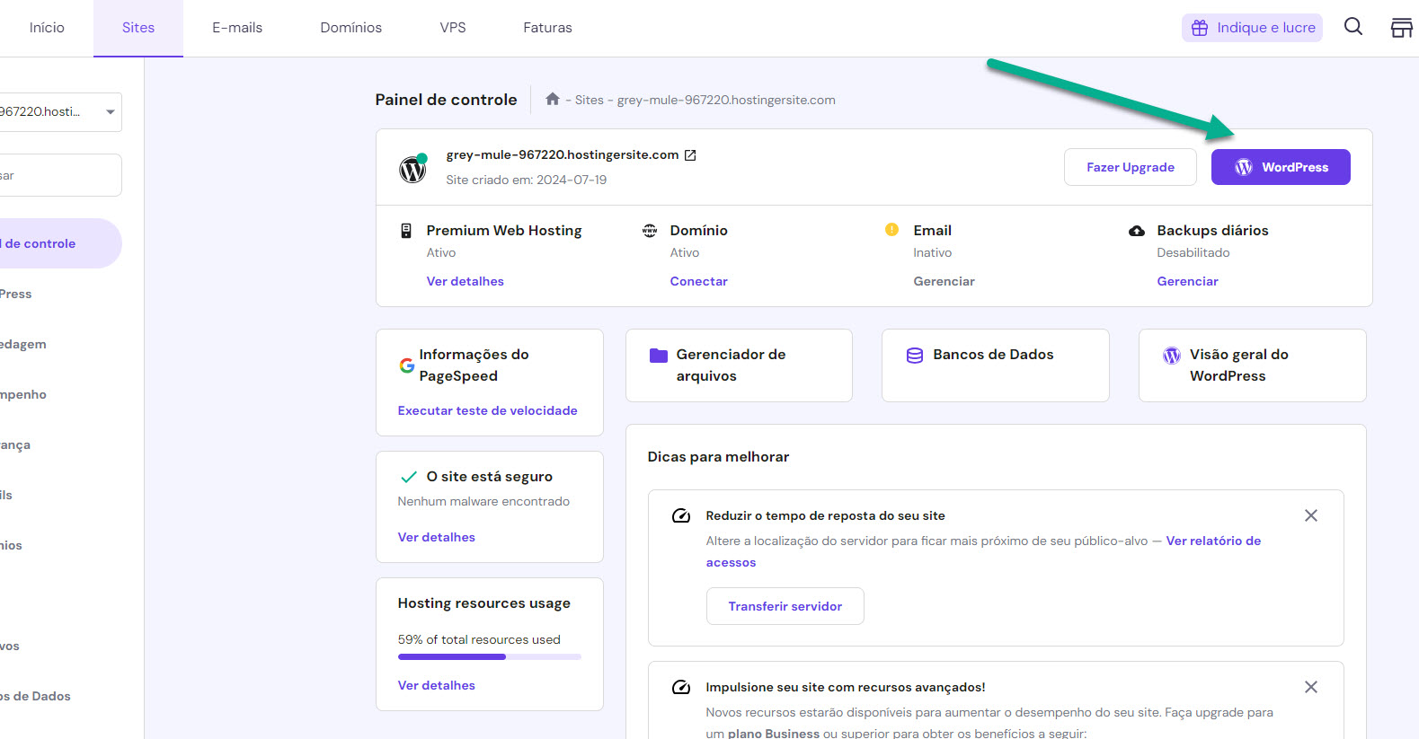Click the home icon in breadcrumb
This screenshot has width=1419, height=739.
point(553,99)
